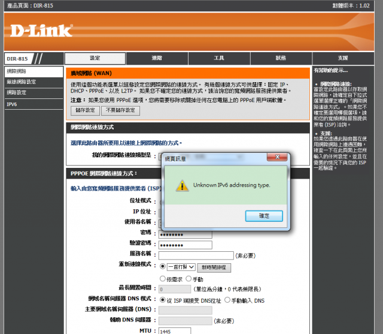The height and width of the screenshot is (334, 383).
Task: Close the 網頁訊息 dialog with the X button
Action: 277,157
